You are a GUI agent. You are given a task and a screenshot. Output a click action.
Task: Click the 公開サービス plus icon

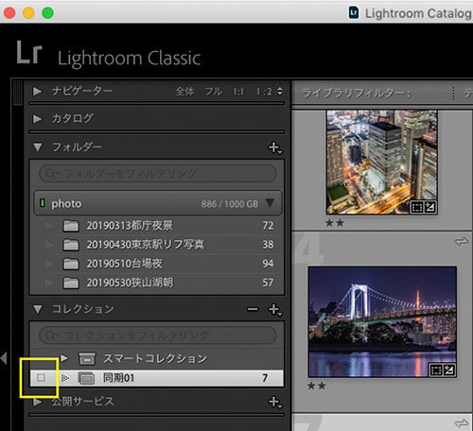click(274, 402)
